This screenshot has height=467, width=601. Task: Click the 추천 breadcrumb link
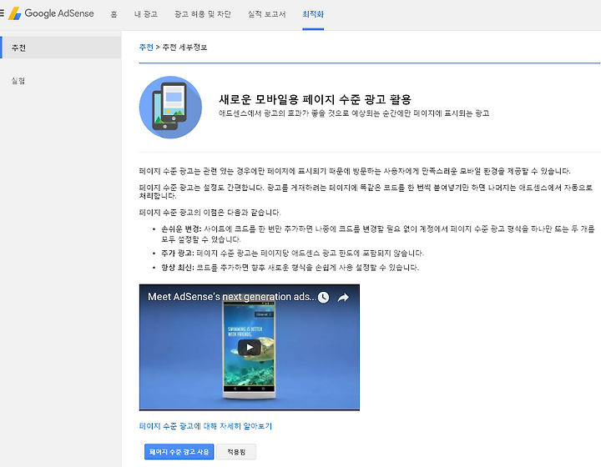tap(146, 47)
